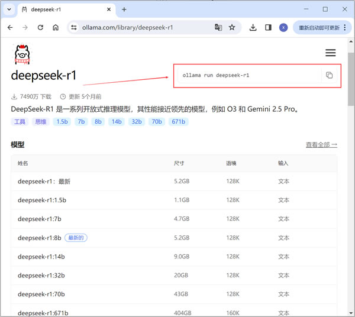The width and height of the screenshot is (355, 317).
Task: Open the deepseek-r1:14b model link
Action: 41,257
